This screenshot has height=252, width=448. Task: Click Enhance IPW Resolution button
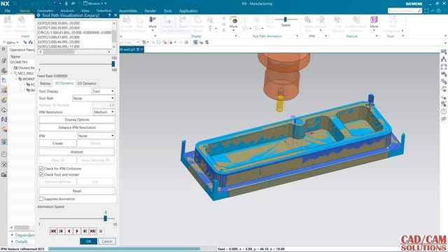[x=77, y=127]
